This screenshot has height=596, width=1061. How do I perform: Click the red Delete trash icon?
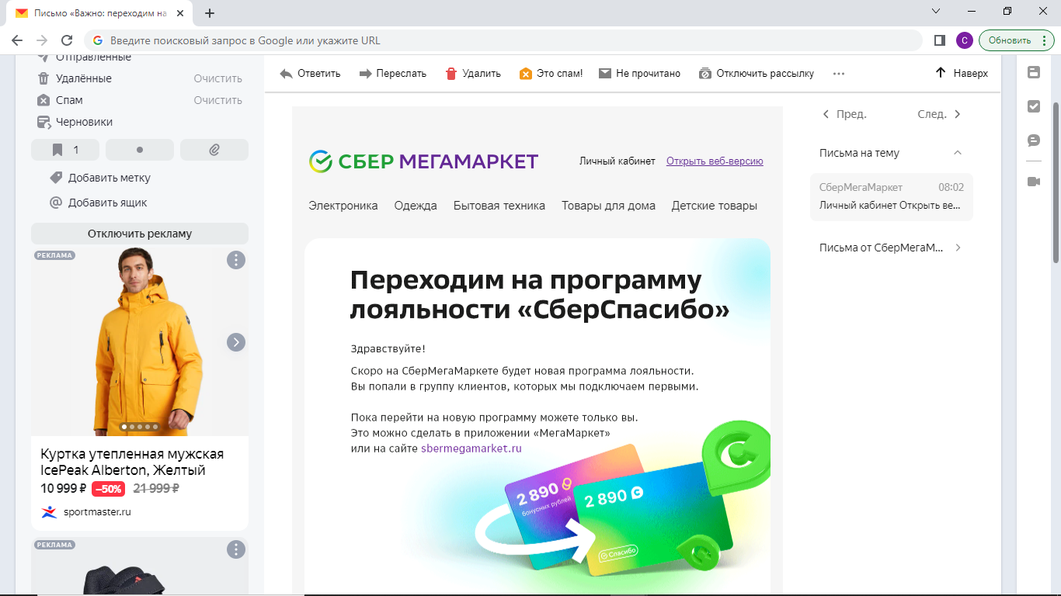[451, 74]
